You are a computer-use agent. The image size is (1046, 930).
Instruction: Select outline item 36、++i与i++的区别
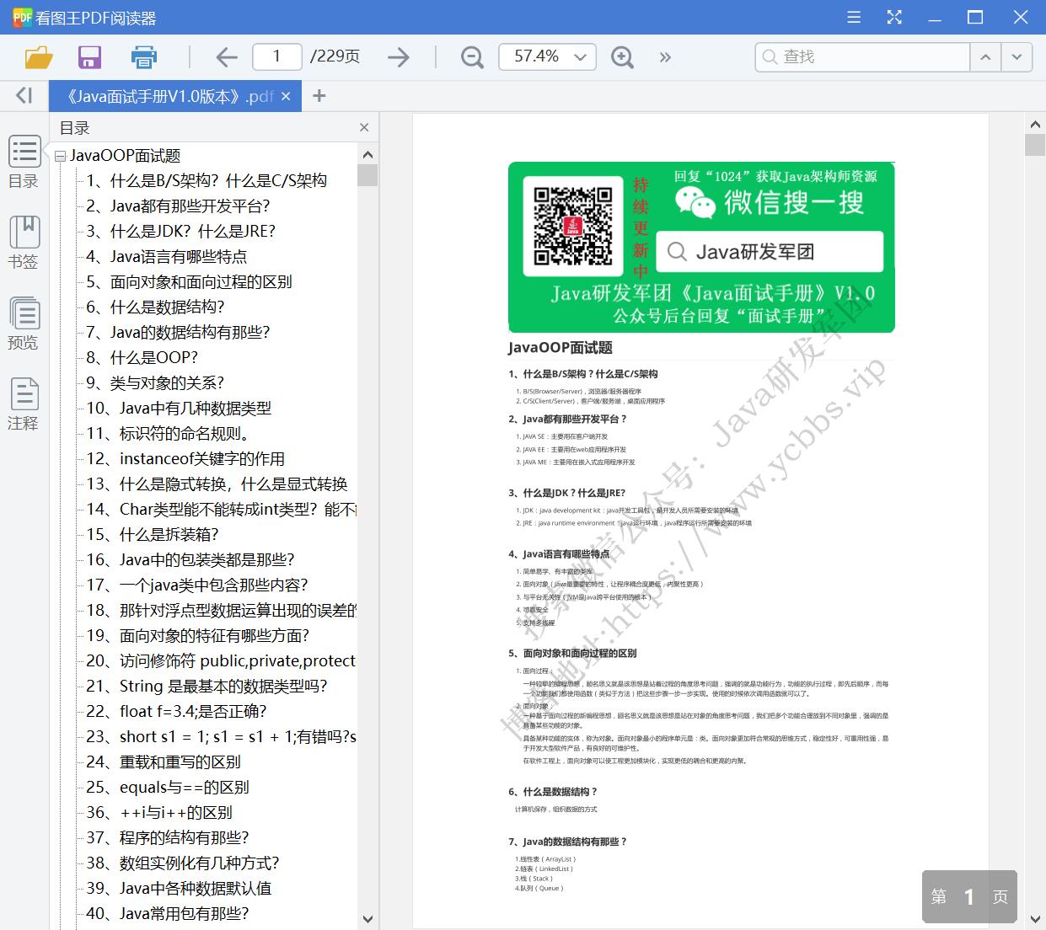(159, 812)
